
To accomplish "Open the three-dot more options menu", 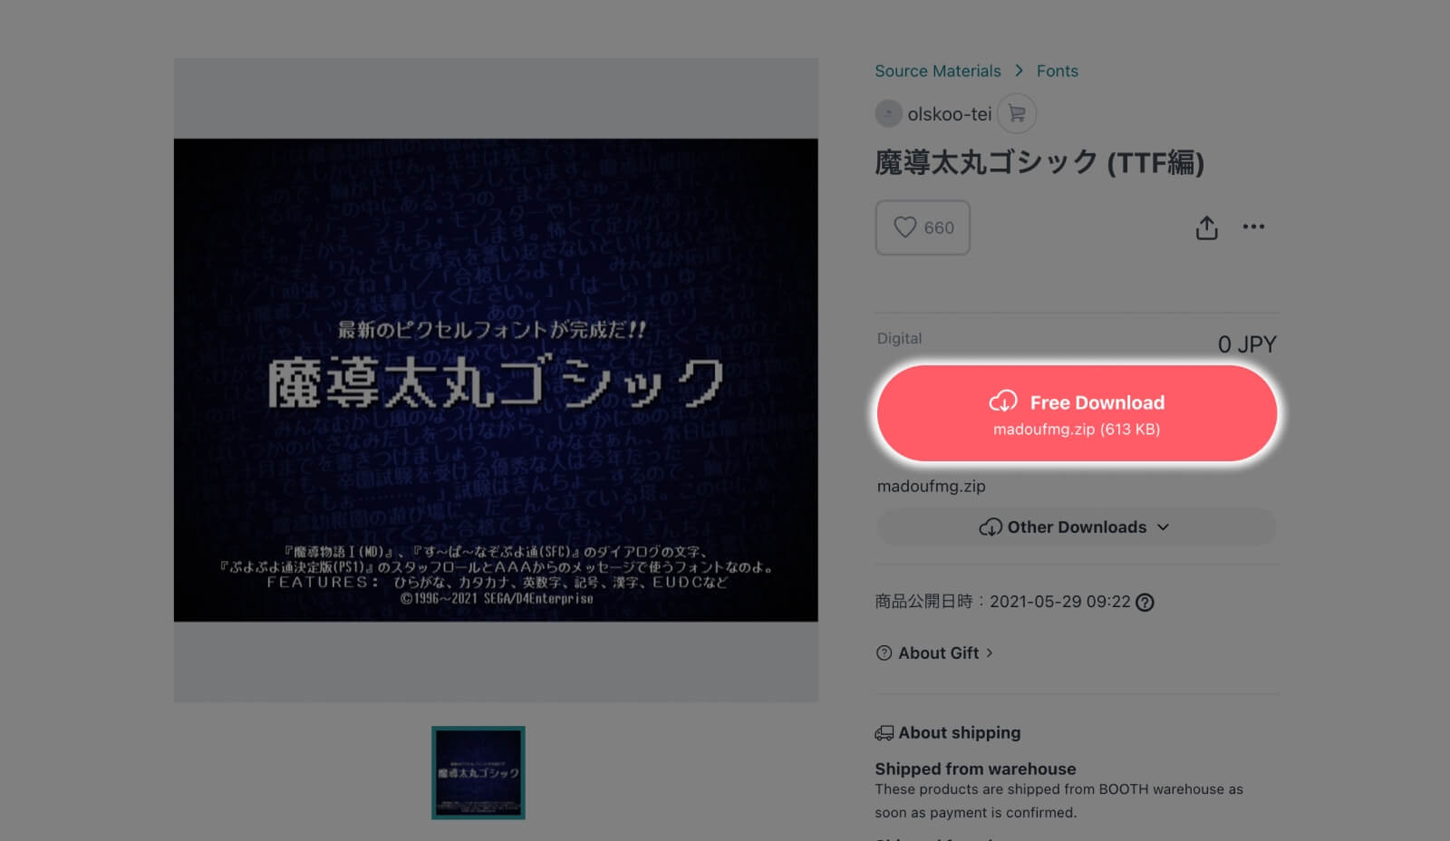I will click(1255, 227).
